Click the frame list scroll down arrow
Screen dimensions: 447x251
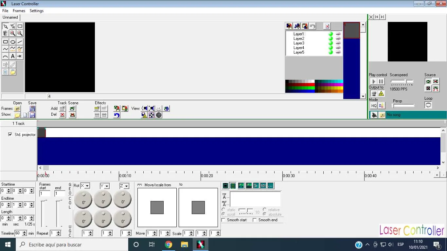click(363, 96)
